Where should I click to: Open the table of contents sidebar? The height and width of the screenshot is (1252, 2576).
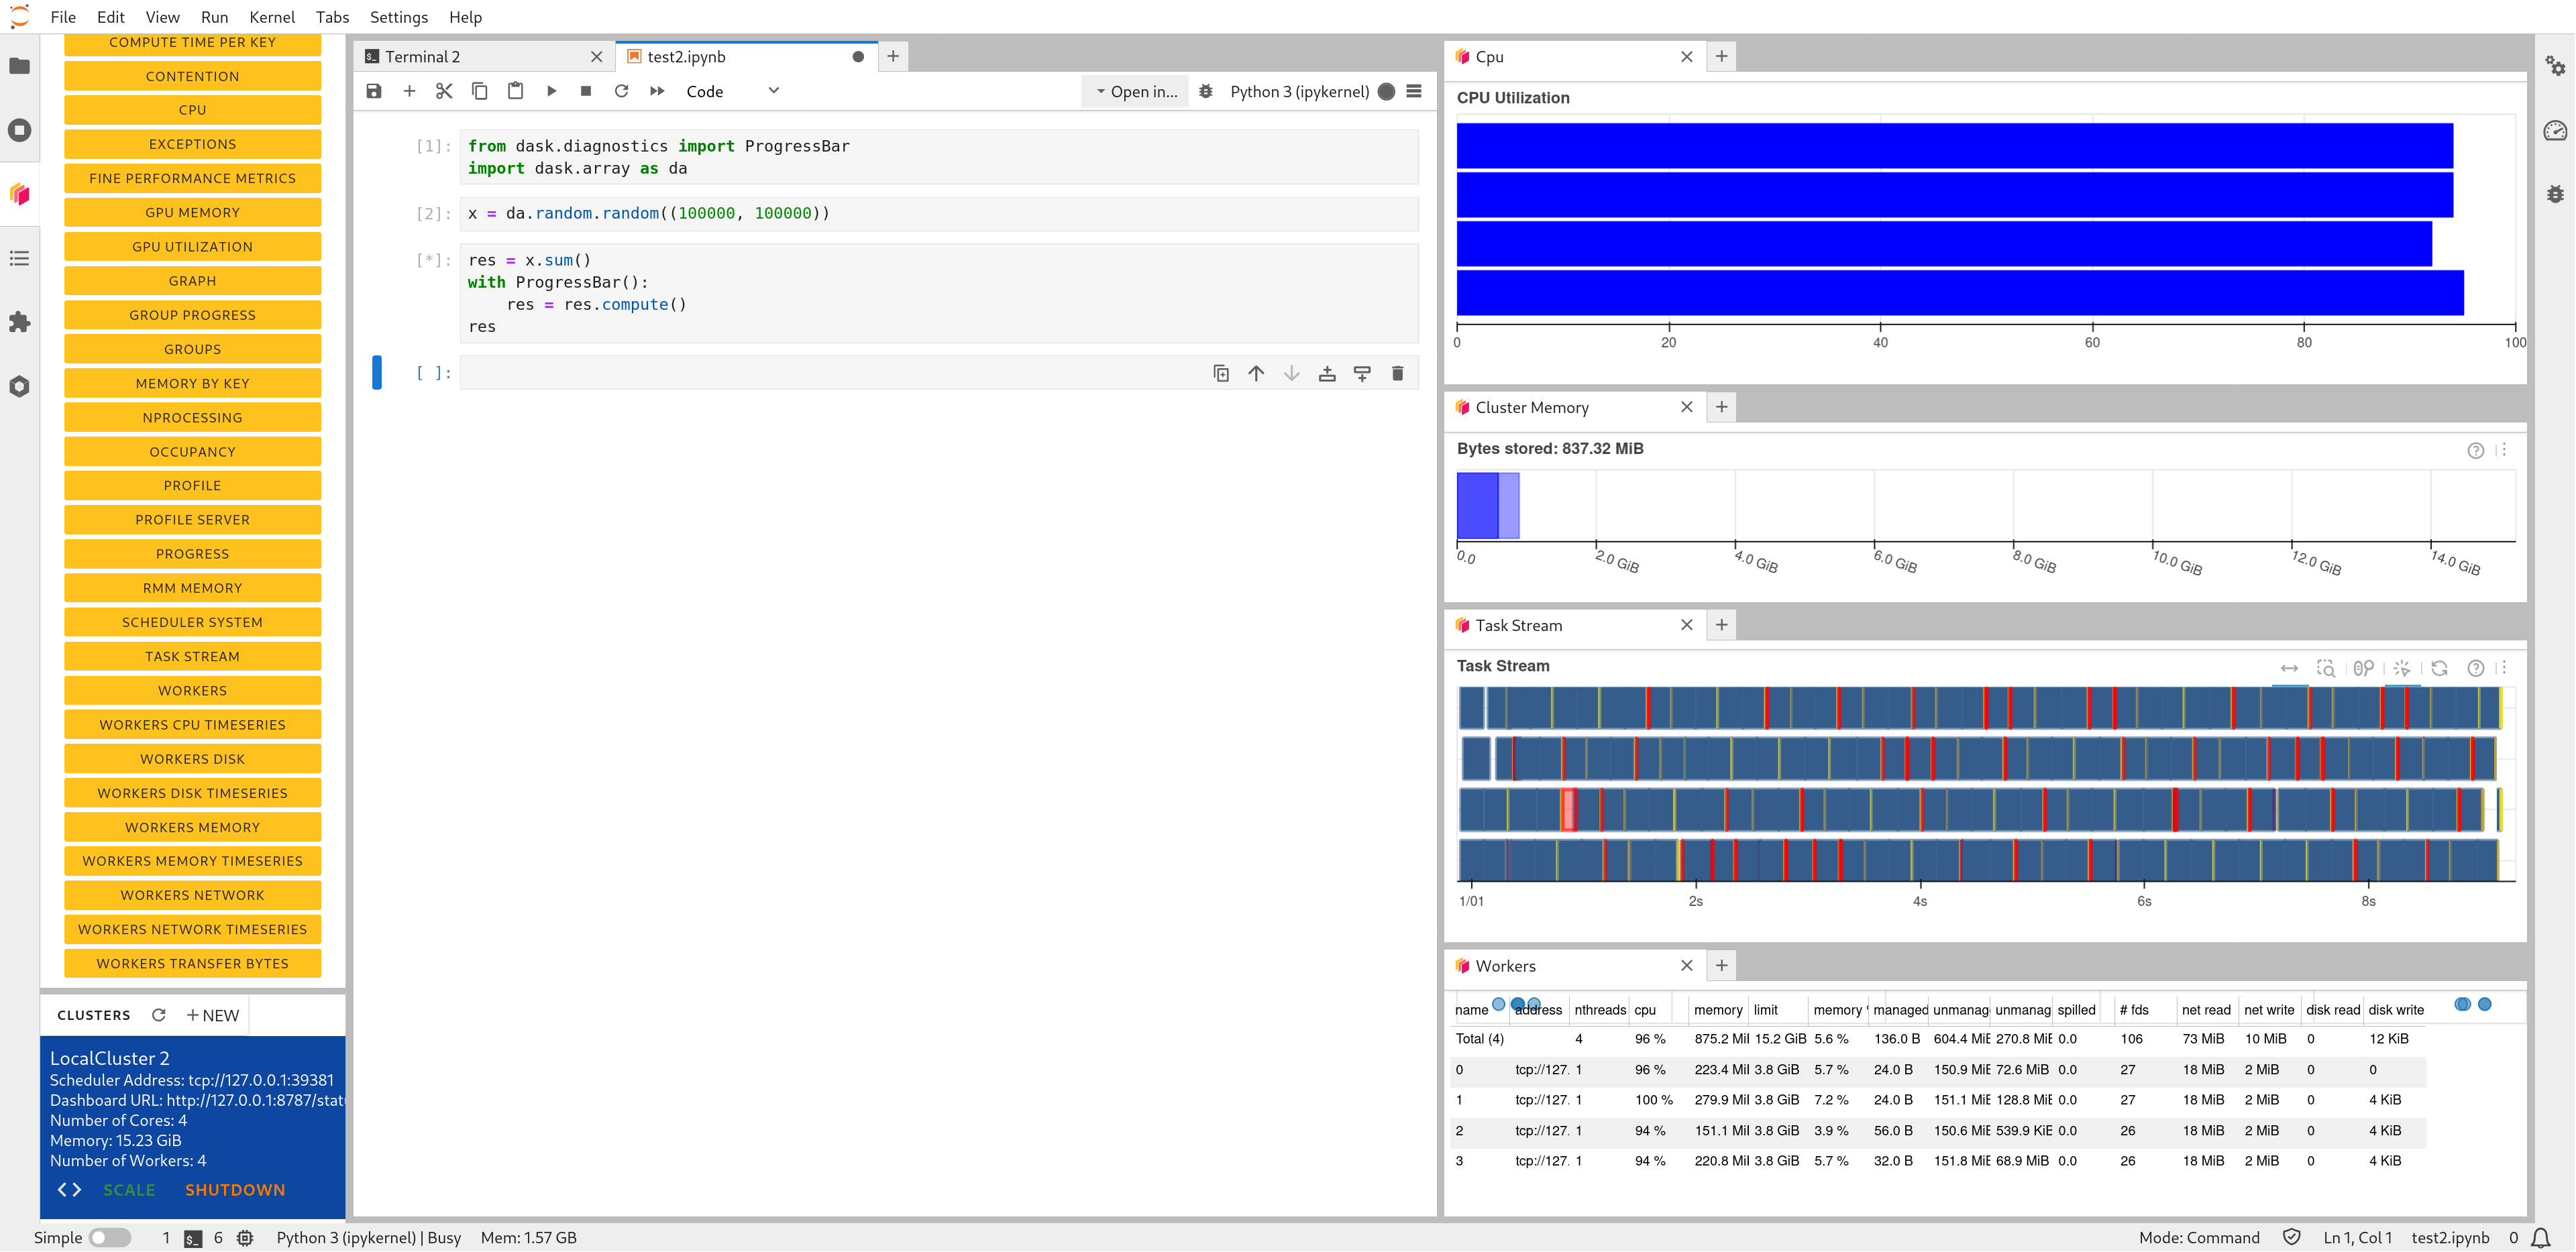[x=19, y=258]
